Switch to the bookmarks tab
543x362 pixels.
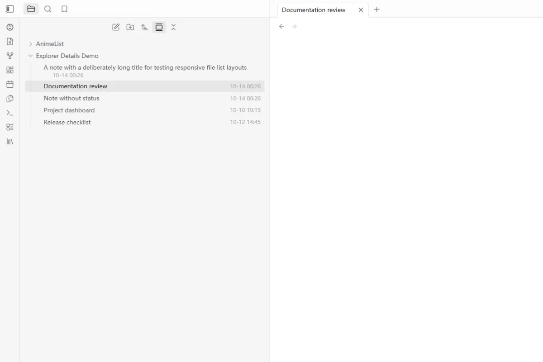click(x=64, y=9)
